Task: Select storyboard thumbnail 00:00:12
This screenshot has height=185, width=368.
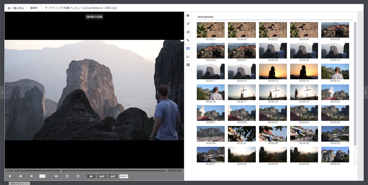Action: [x=242, y=71]
